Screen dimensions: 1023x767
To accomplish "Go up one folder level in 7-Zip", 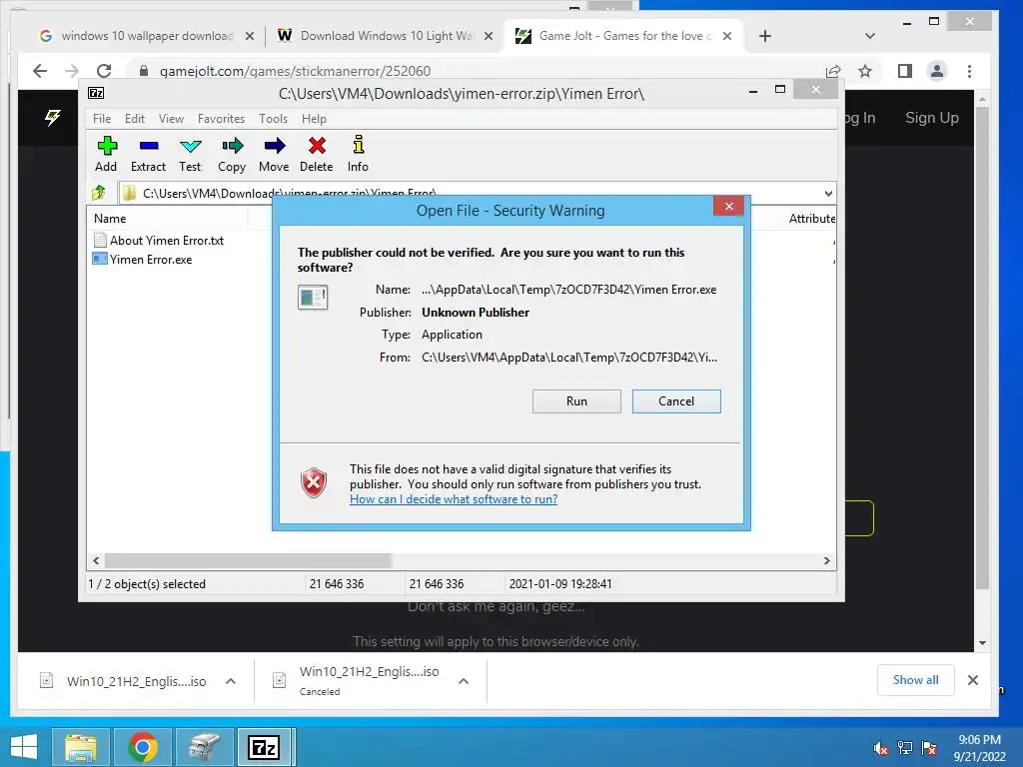I will point(99,193).
